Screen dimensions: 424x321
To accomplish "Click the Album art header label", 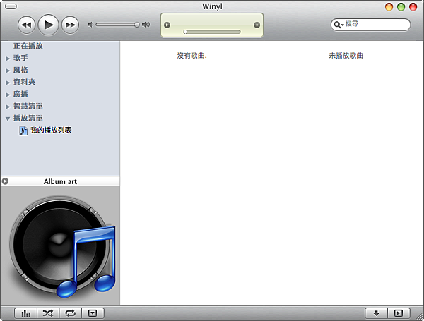I will point(60,181).
